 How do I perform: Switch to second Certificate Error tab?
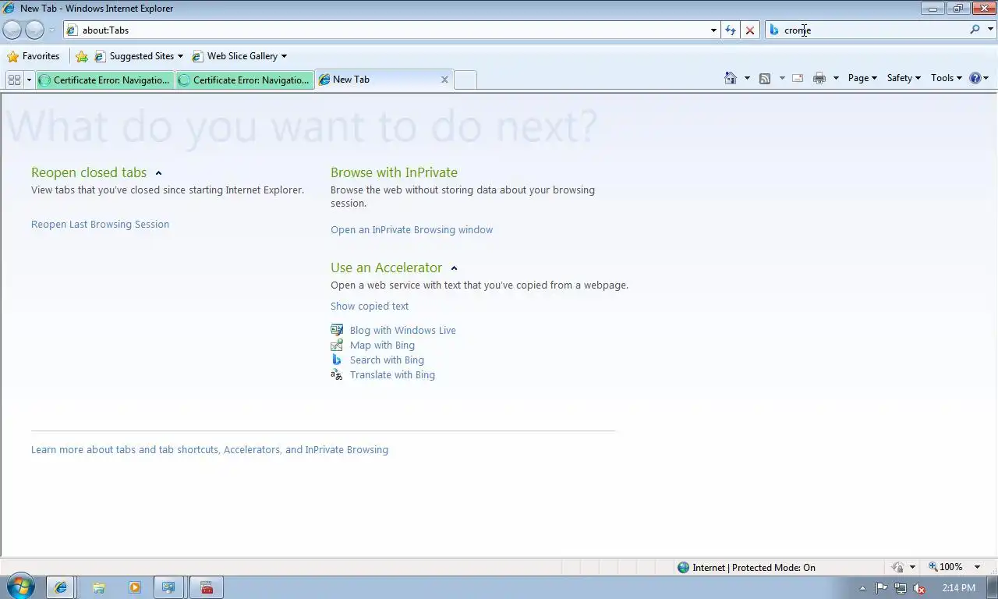pos(244,80)
